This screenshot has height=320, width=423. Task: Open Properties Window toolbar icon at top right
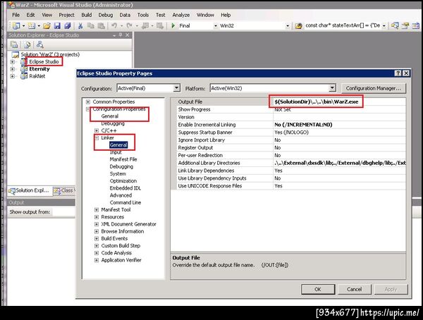tap(405, 26)
